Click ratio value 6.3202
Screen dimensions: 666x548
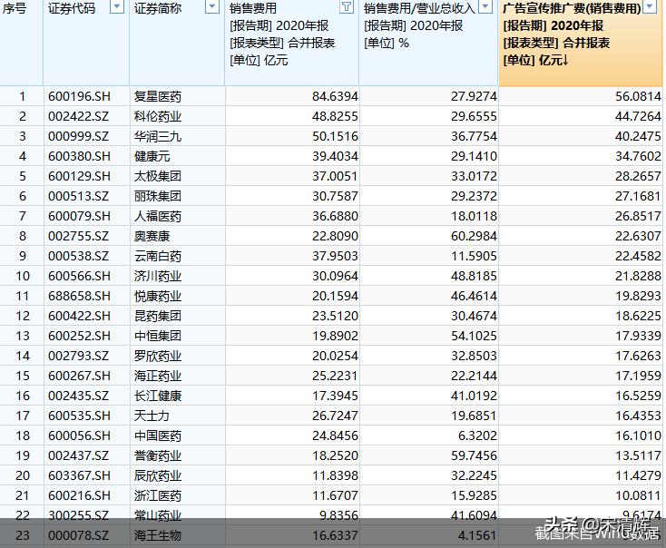[x=479, y=435]
